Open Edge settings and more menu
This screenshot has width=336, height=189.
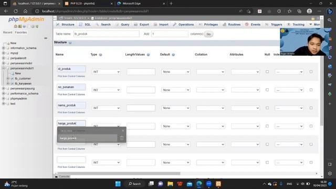pos(319,11)
